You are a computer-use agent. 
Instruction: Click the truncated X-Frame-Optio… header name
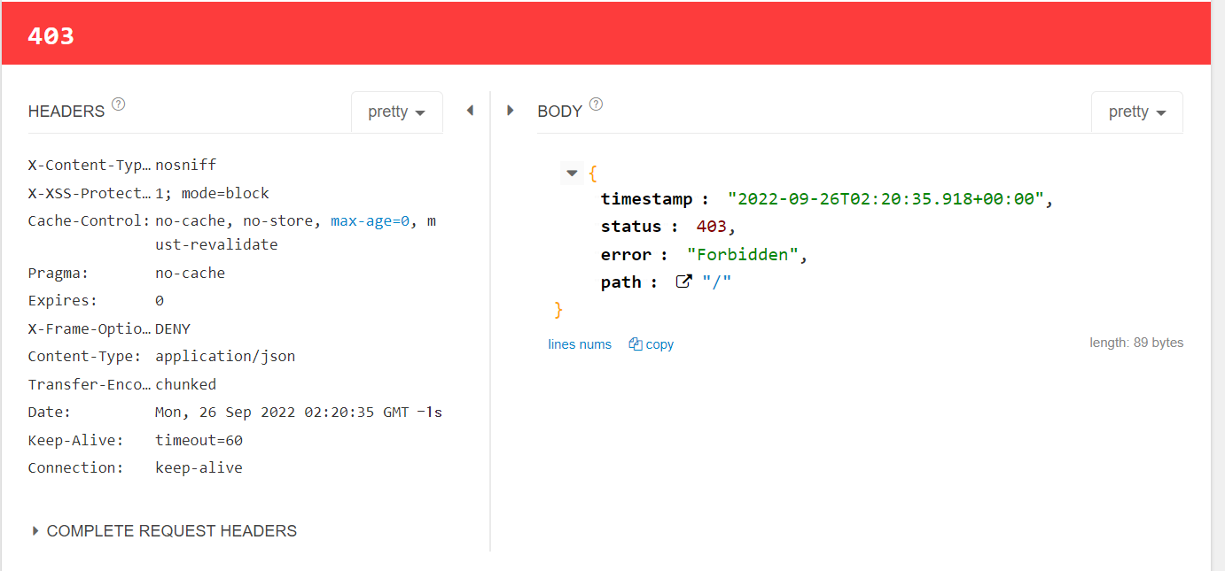click(89, 328)
